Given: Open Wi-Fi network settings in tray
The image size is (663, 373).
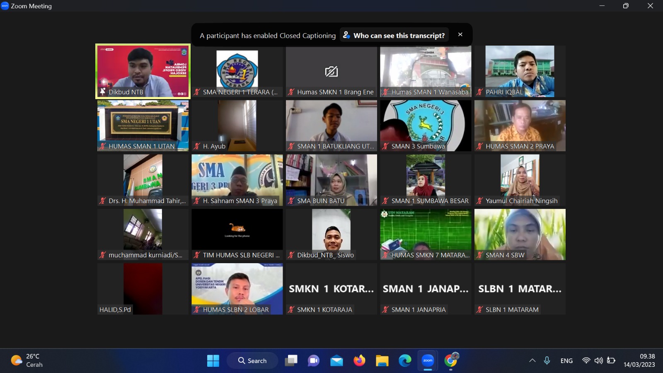Looking at the screenshot, I should coord(586,361).
